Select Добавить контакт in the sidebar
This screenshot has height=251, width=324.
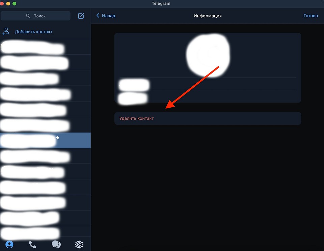click(34, 31)
